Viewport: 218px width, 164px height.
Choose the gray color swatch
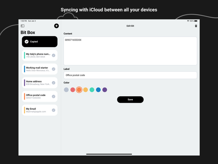pyautogui.click(x=66, y=90)
